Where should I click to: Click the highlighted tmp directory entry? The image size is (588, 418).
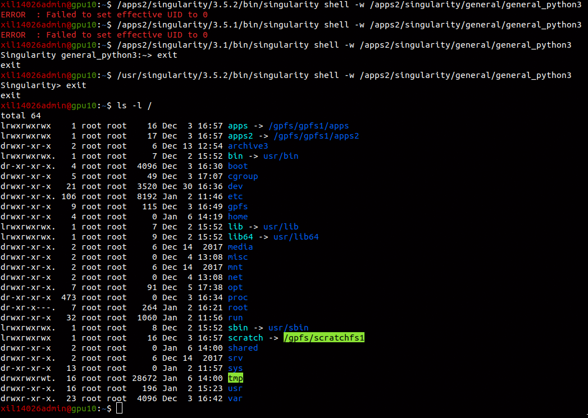pyautogui.click(x=235, y=378)
